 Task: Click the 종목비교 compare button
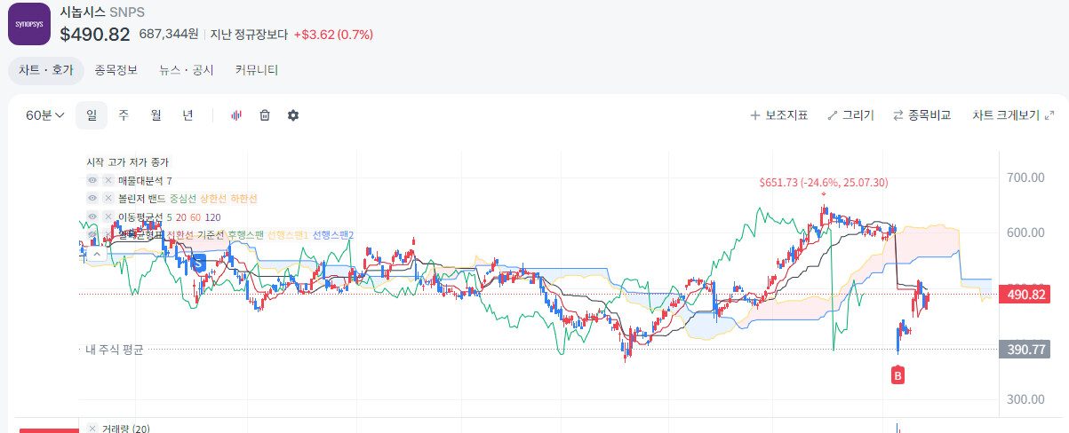pyautogui.click(x=921, y=115)
